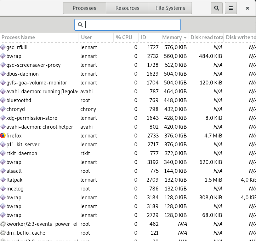The height and width of the screenshot is (241, 256).
Task: Select the p11-kit-server process name
Action: pyautogui.click(x=23, y=145)
